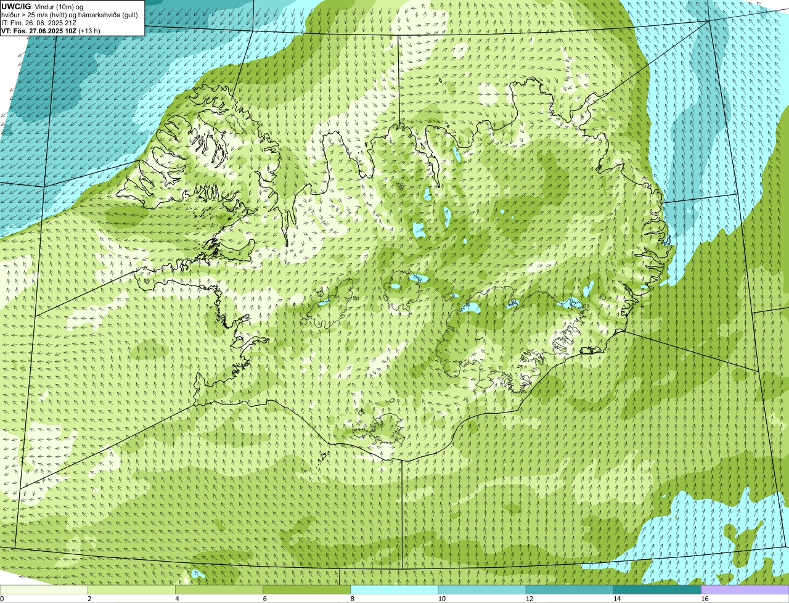This screenshot has height=603, width=789.
Task: Select the 2–4 m/s light green legend swatch
Action: (x=132, y=590)
